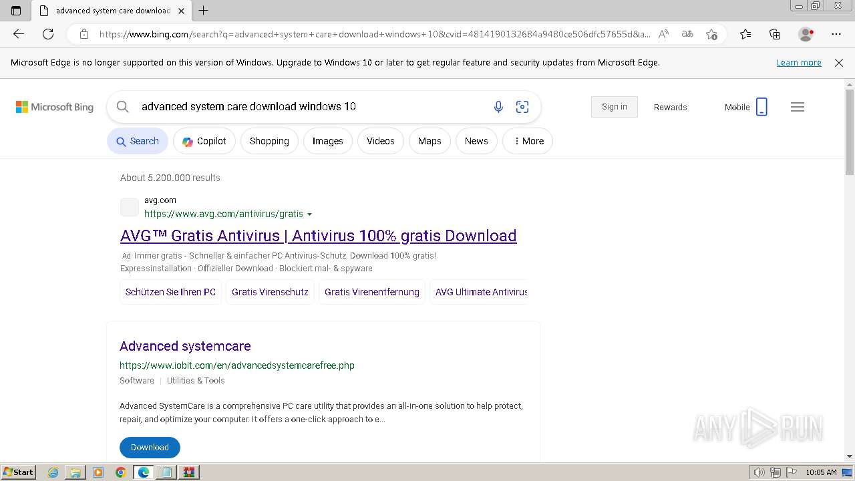This screenshot has height=481, width=855.
Task: Open Chrome from taskbar
Action: pos(121,472)
